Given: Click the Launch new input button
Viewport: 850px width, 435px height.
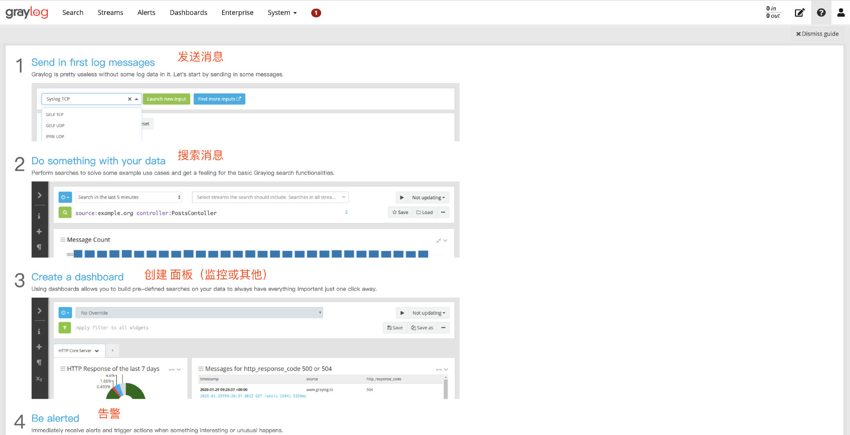Looking at the screenshot, I should click(x=166, y=99).
